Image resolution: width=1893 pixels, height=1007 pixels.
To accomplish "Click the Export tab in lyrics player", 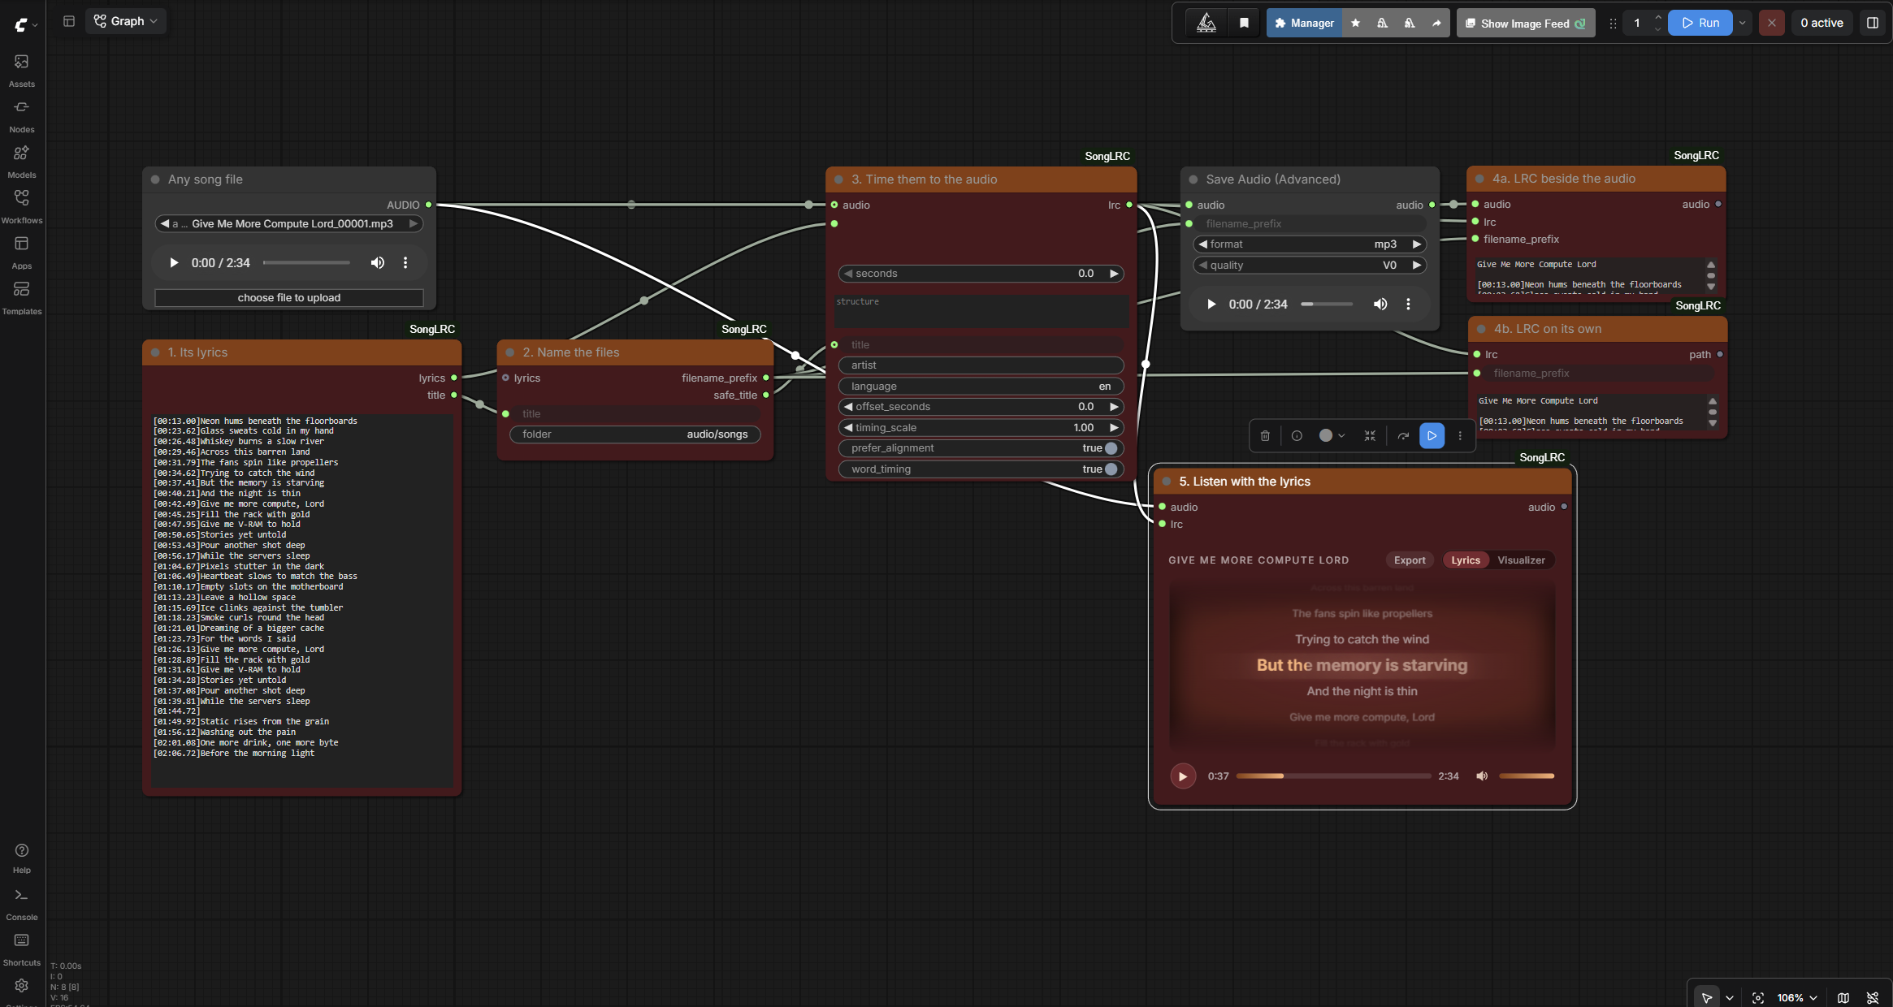I will [1410, 560].
